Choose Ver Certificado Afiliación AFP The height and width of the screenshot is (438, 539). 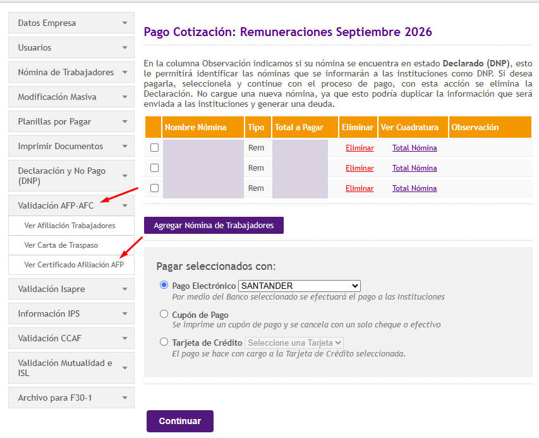point(71,265)
